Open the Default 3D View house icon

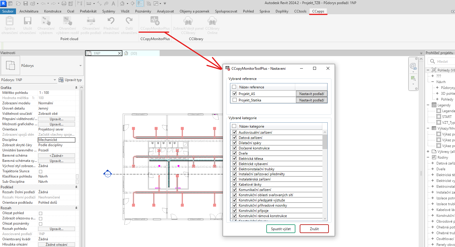click(x=122, y=3)
